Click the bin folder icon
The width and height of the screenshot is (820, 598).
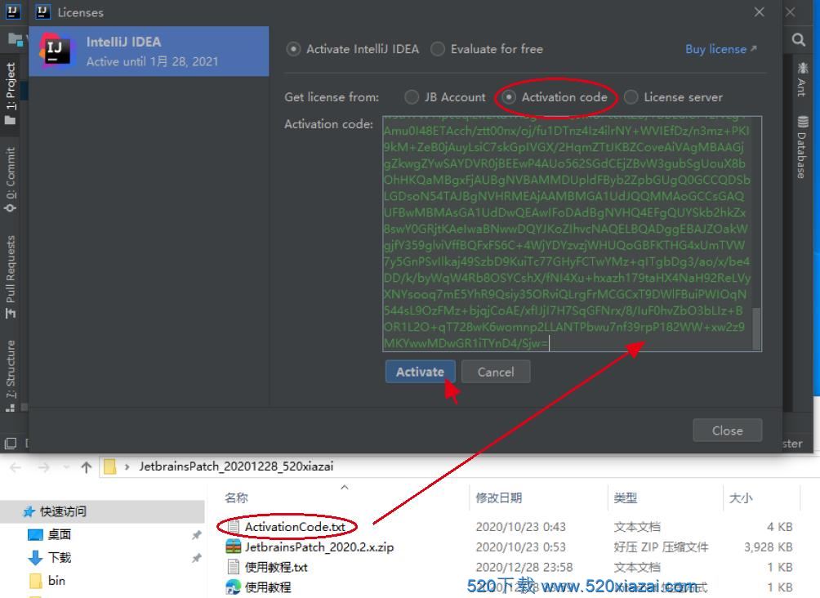pos(35,581)
